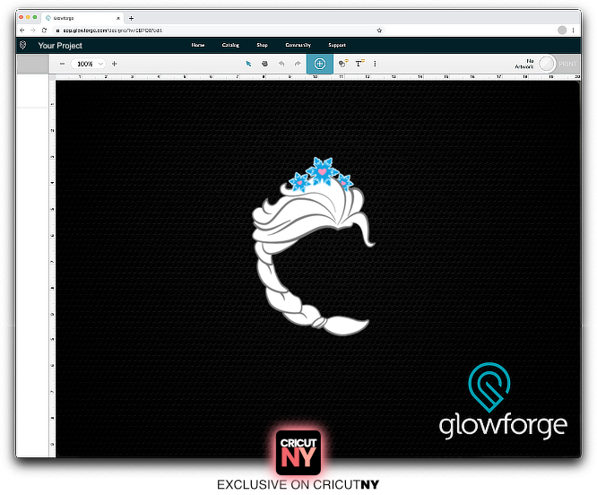597x495 pixels.
Task: Open a new browser tab
Action: coord(132,18)
